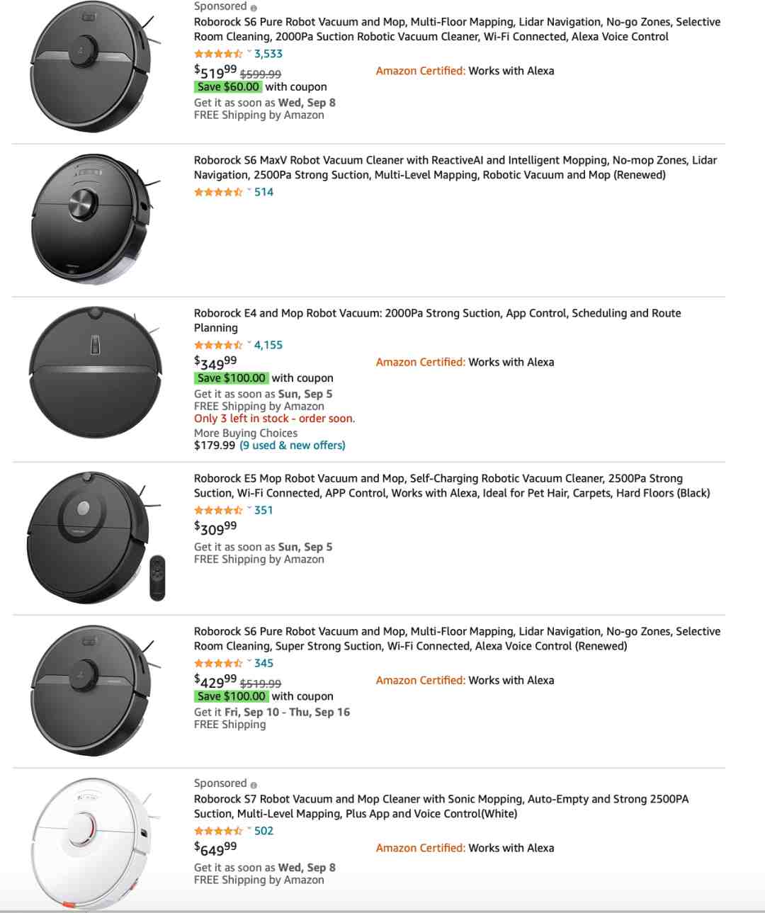
Task: Expand rating dropdown arrow next to 4,155
Action: tap(249, 344)
